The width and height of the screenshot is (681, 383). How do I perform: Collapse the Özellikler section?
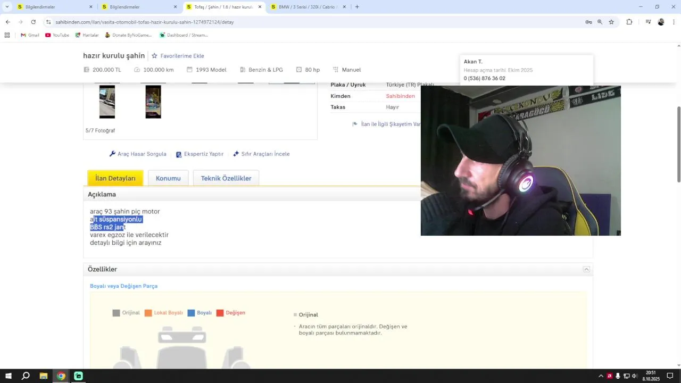coord(586,269)
